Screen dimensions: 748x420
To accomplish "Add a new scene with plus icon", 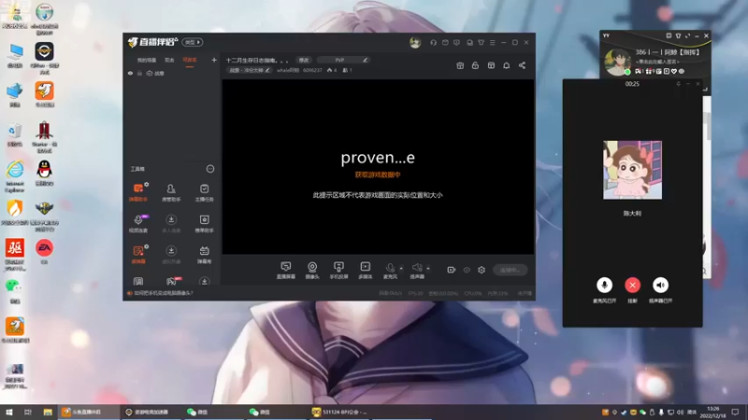I will pyautogui.click(x=214, y=60).
